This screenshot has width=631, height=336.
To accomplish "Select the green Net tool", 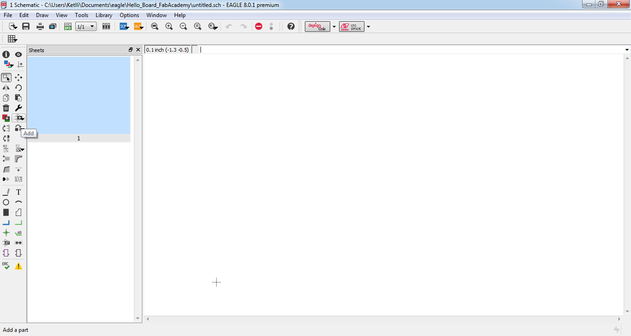I will pos(18,222).
